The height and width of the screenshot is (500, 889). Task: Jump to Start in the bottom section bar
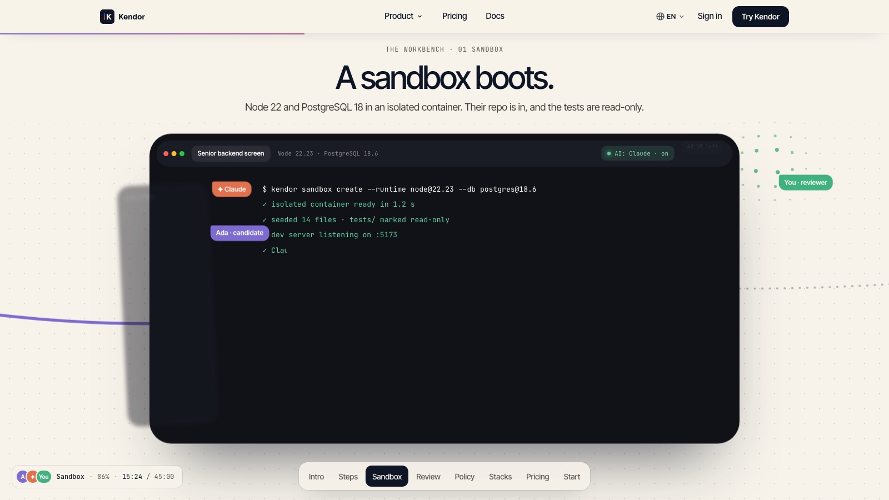[x=572, y=477]
